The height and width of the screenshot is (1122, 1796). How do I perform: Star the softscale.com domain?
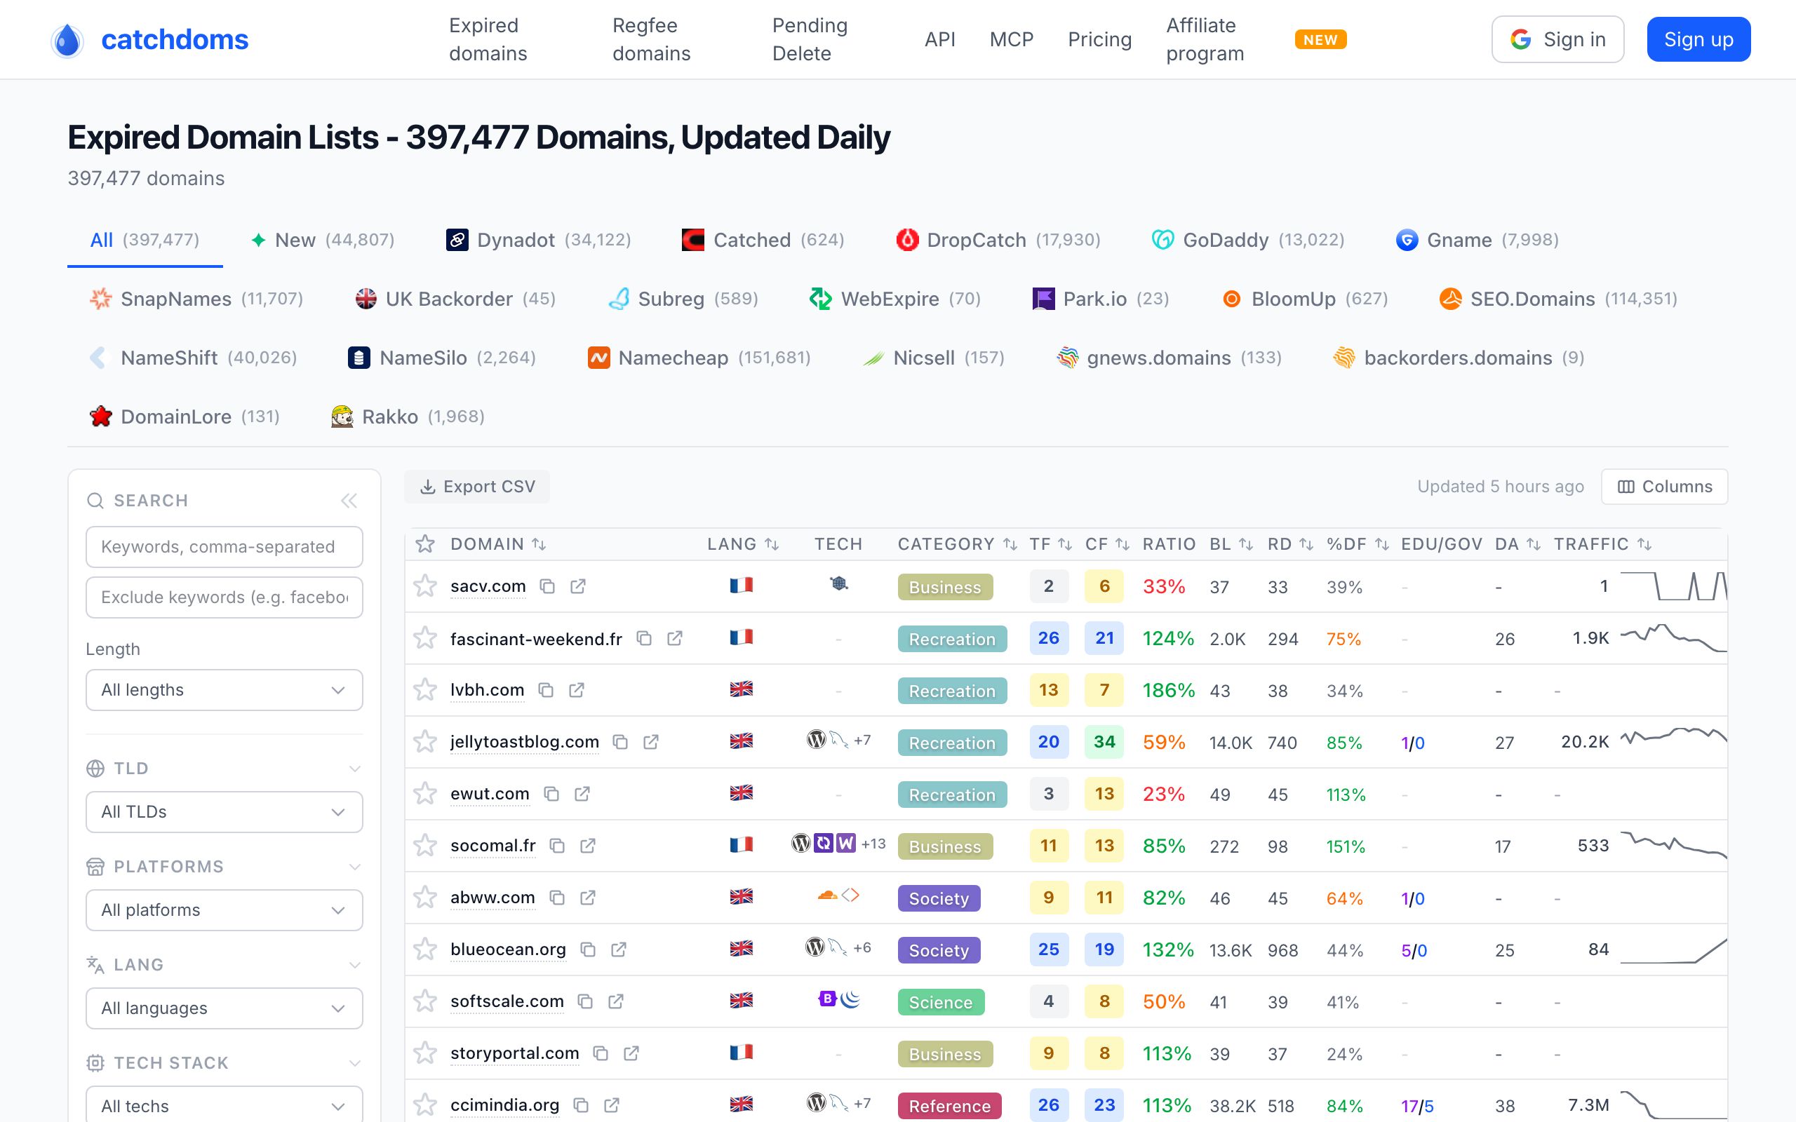[x=425, y=1002]
